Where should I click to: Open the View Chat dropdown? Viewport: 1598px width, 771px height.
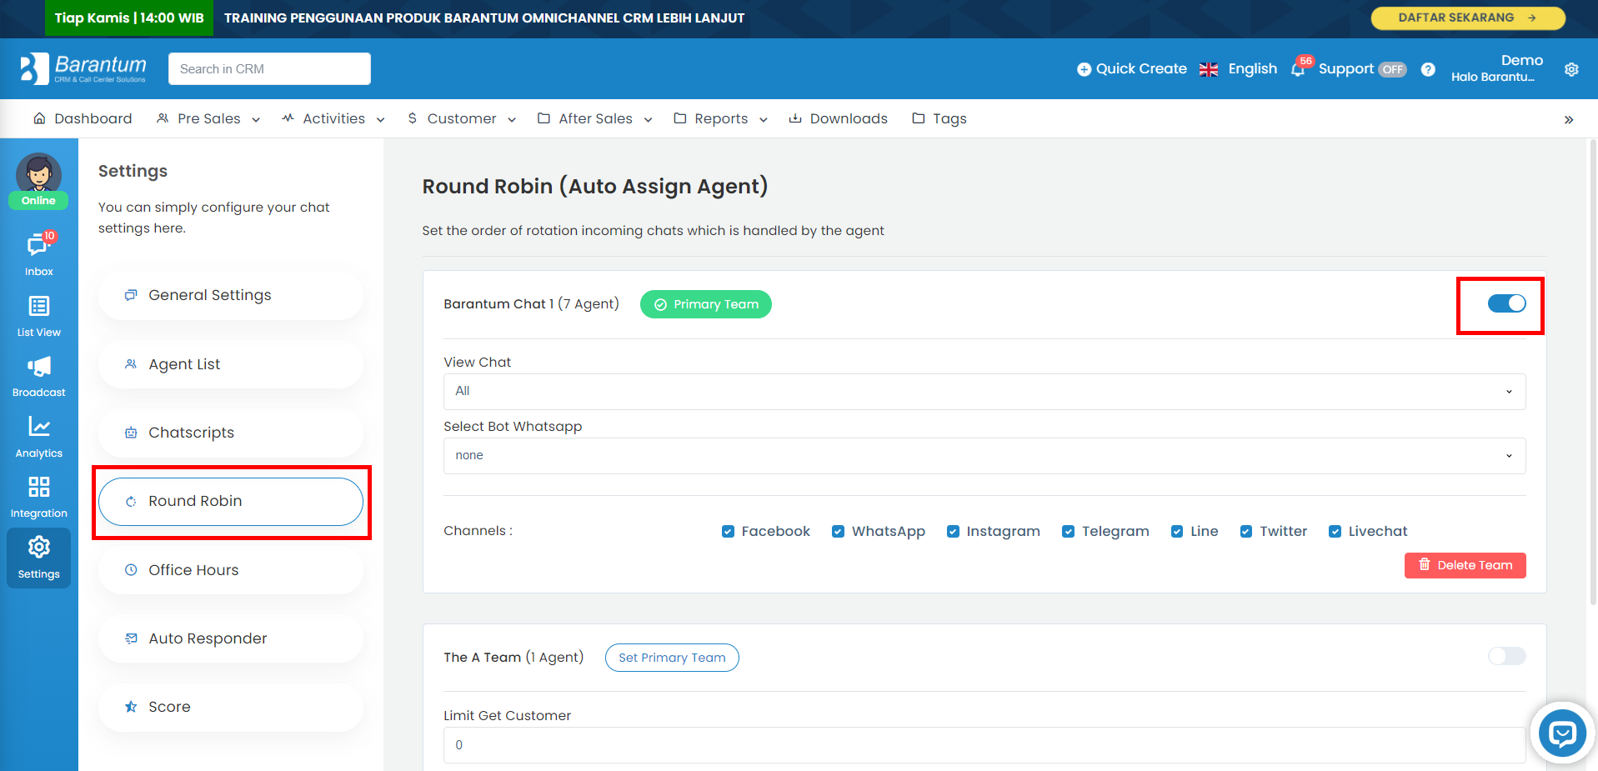pos(984,392)
